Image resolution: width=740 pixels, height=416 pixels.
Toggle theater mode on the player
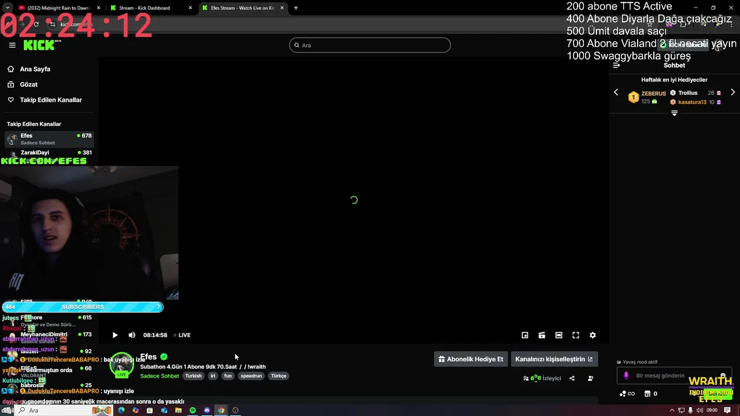coord(559,335)
